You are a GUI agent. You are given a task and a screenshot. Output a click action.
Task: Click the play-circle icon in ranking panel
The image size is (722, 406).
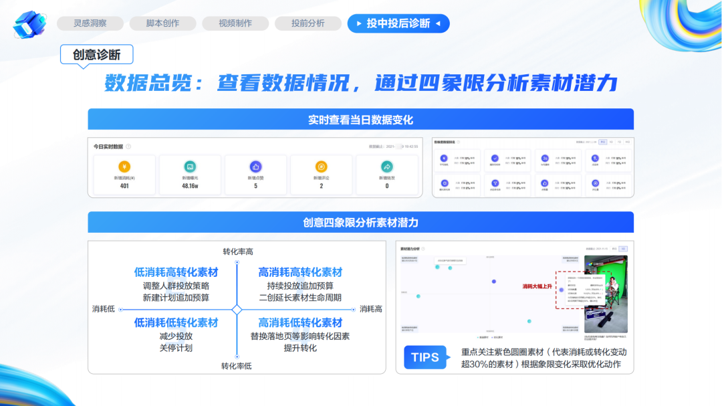tap(595, 183)
